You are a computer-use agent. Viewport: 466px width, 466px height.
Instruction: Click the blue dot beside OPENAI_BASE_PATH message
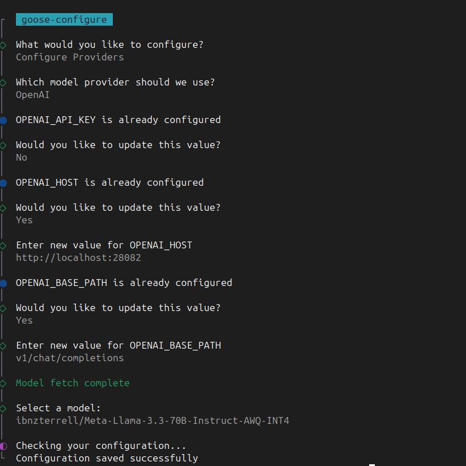(3, 283)
